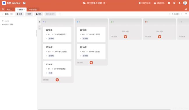Add a record to column D with plus

(x=160, y=37)
